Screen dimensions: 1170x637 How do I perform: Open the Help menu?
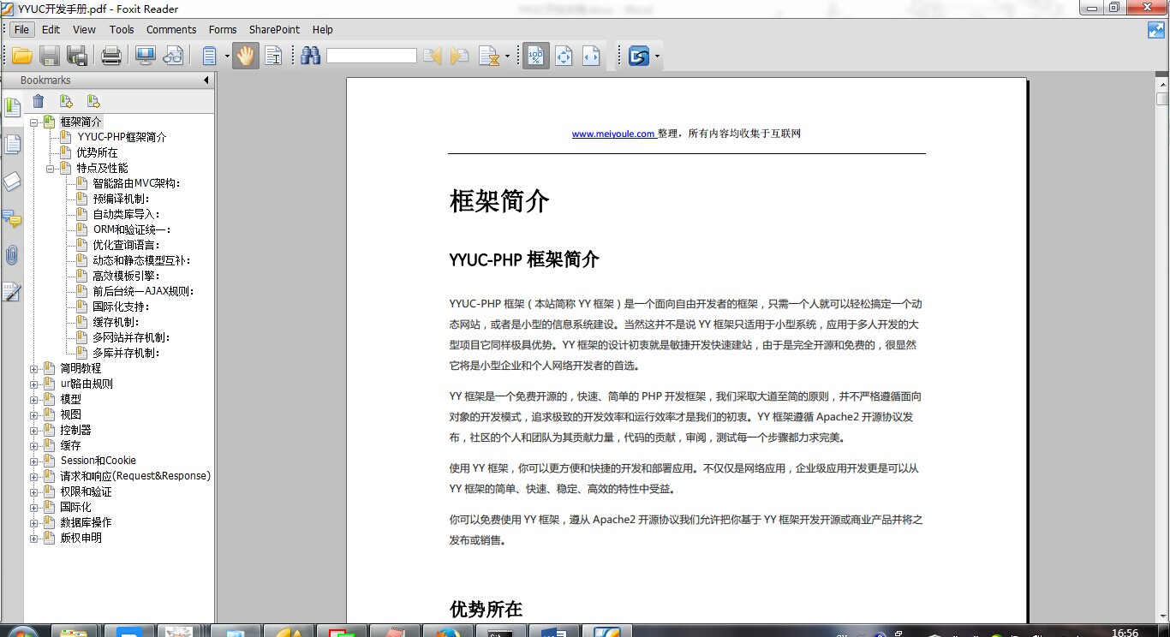tap(323, 29)
